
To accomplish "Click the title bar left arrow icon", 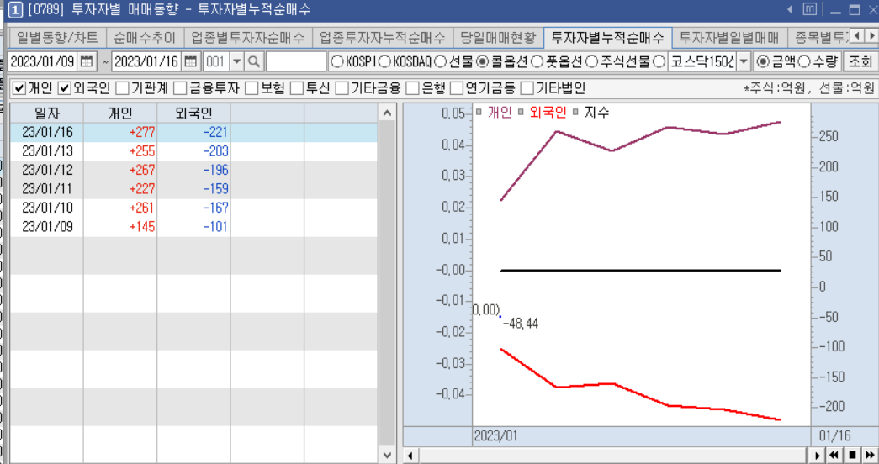I will [790, 9].
